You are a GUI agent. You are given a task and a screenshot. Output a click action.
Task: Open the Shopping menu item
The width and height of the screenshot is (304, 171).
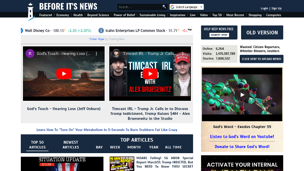tap(255, 15)
